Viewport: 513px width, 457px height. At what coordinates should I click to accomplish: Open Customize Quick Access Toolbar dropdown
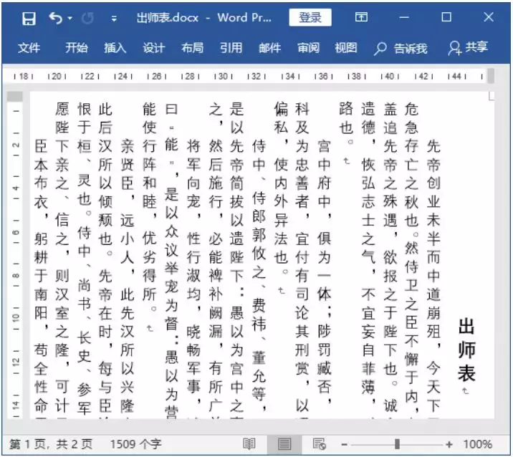point(113,19)
